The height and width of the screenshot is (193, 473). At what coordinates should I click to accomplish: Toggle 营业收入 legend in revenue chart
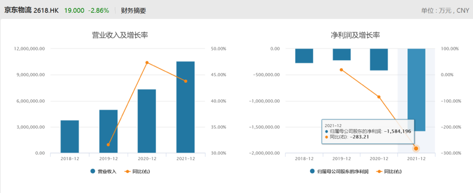point(103,171)
